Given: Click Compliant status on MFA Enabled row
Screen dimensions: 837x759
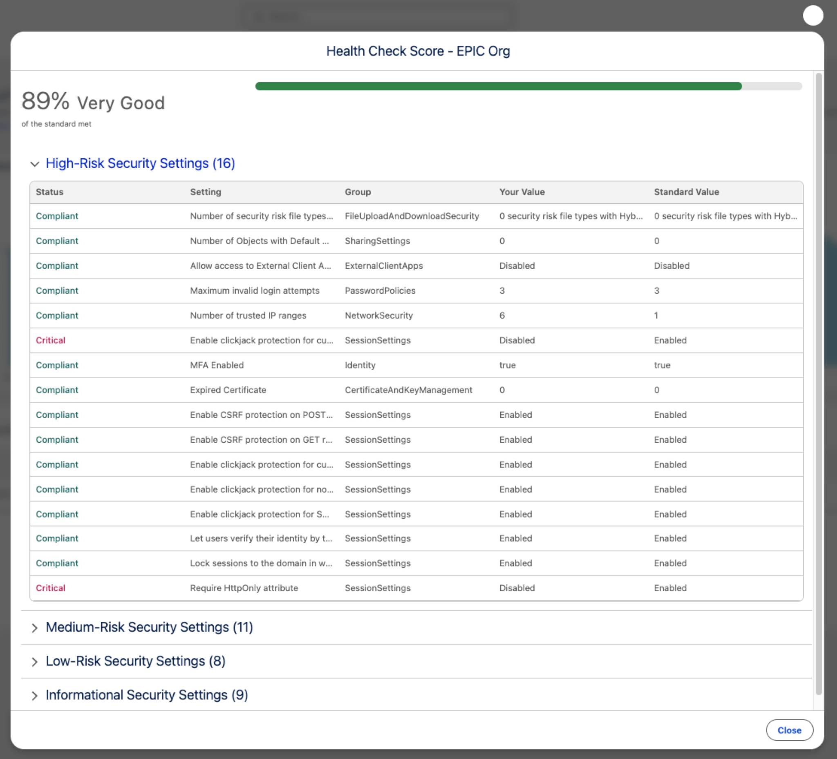Looking at the screenshot, I should point(57,365).
